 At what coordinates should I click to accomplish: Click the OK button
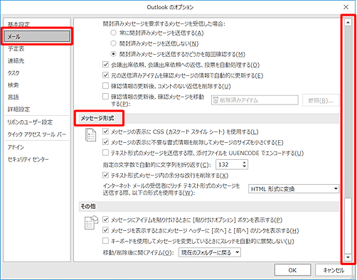292,270
